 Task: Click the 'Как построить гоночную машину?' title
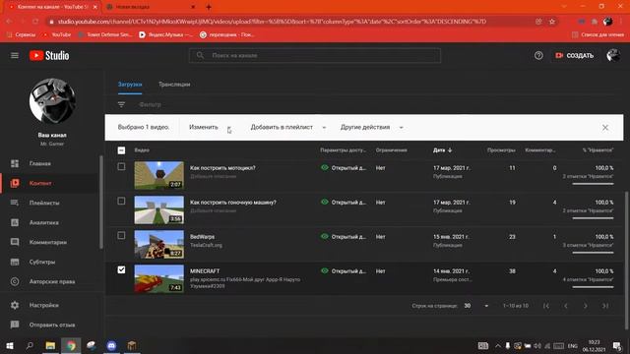(232, 203)
